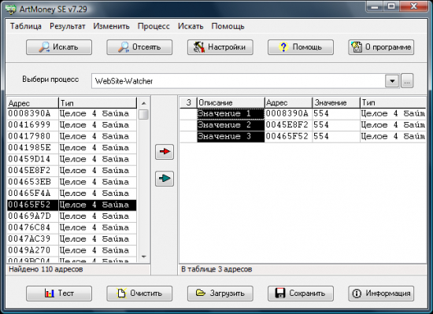Select address 00416999 in results list
This screenshot has width=433, height=314.
[32, 124]
